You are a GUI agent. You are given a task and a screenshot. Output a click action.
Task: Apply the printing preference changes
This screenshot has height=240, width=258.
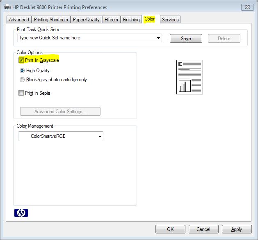coord(237,229)
